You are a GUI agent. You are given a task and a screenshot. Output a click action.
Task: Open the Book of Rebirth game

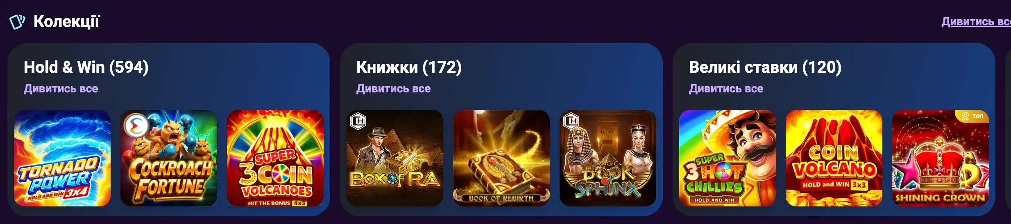click(x=501, y=158)
